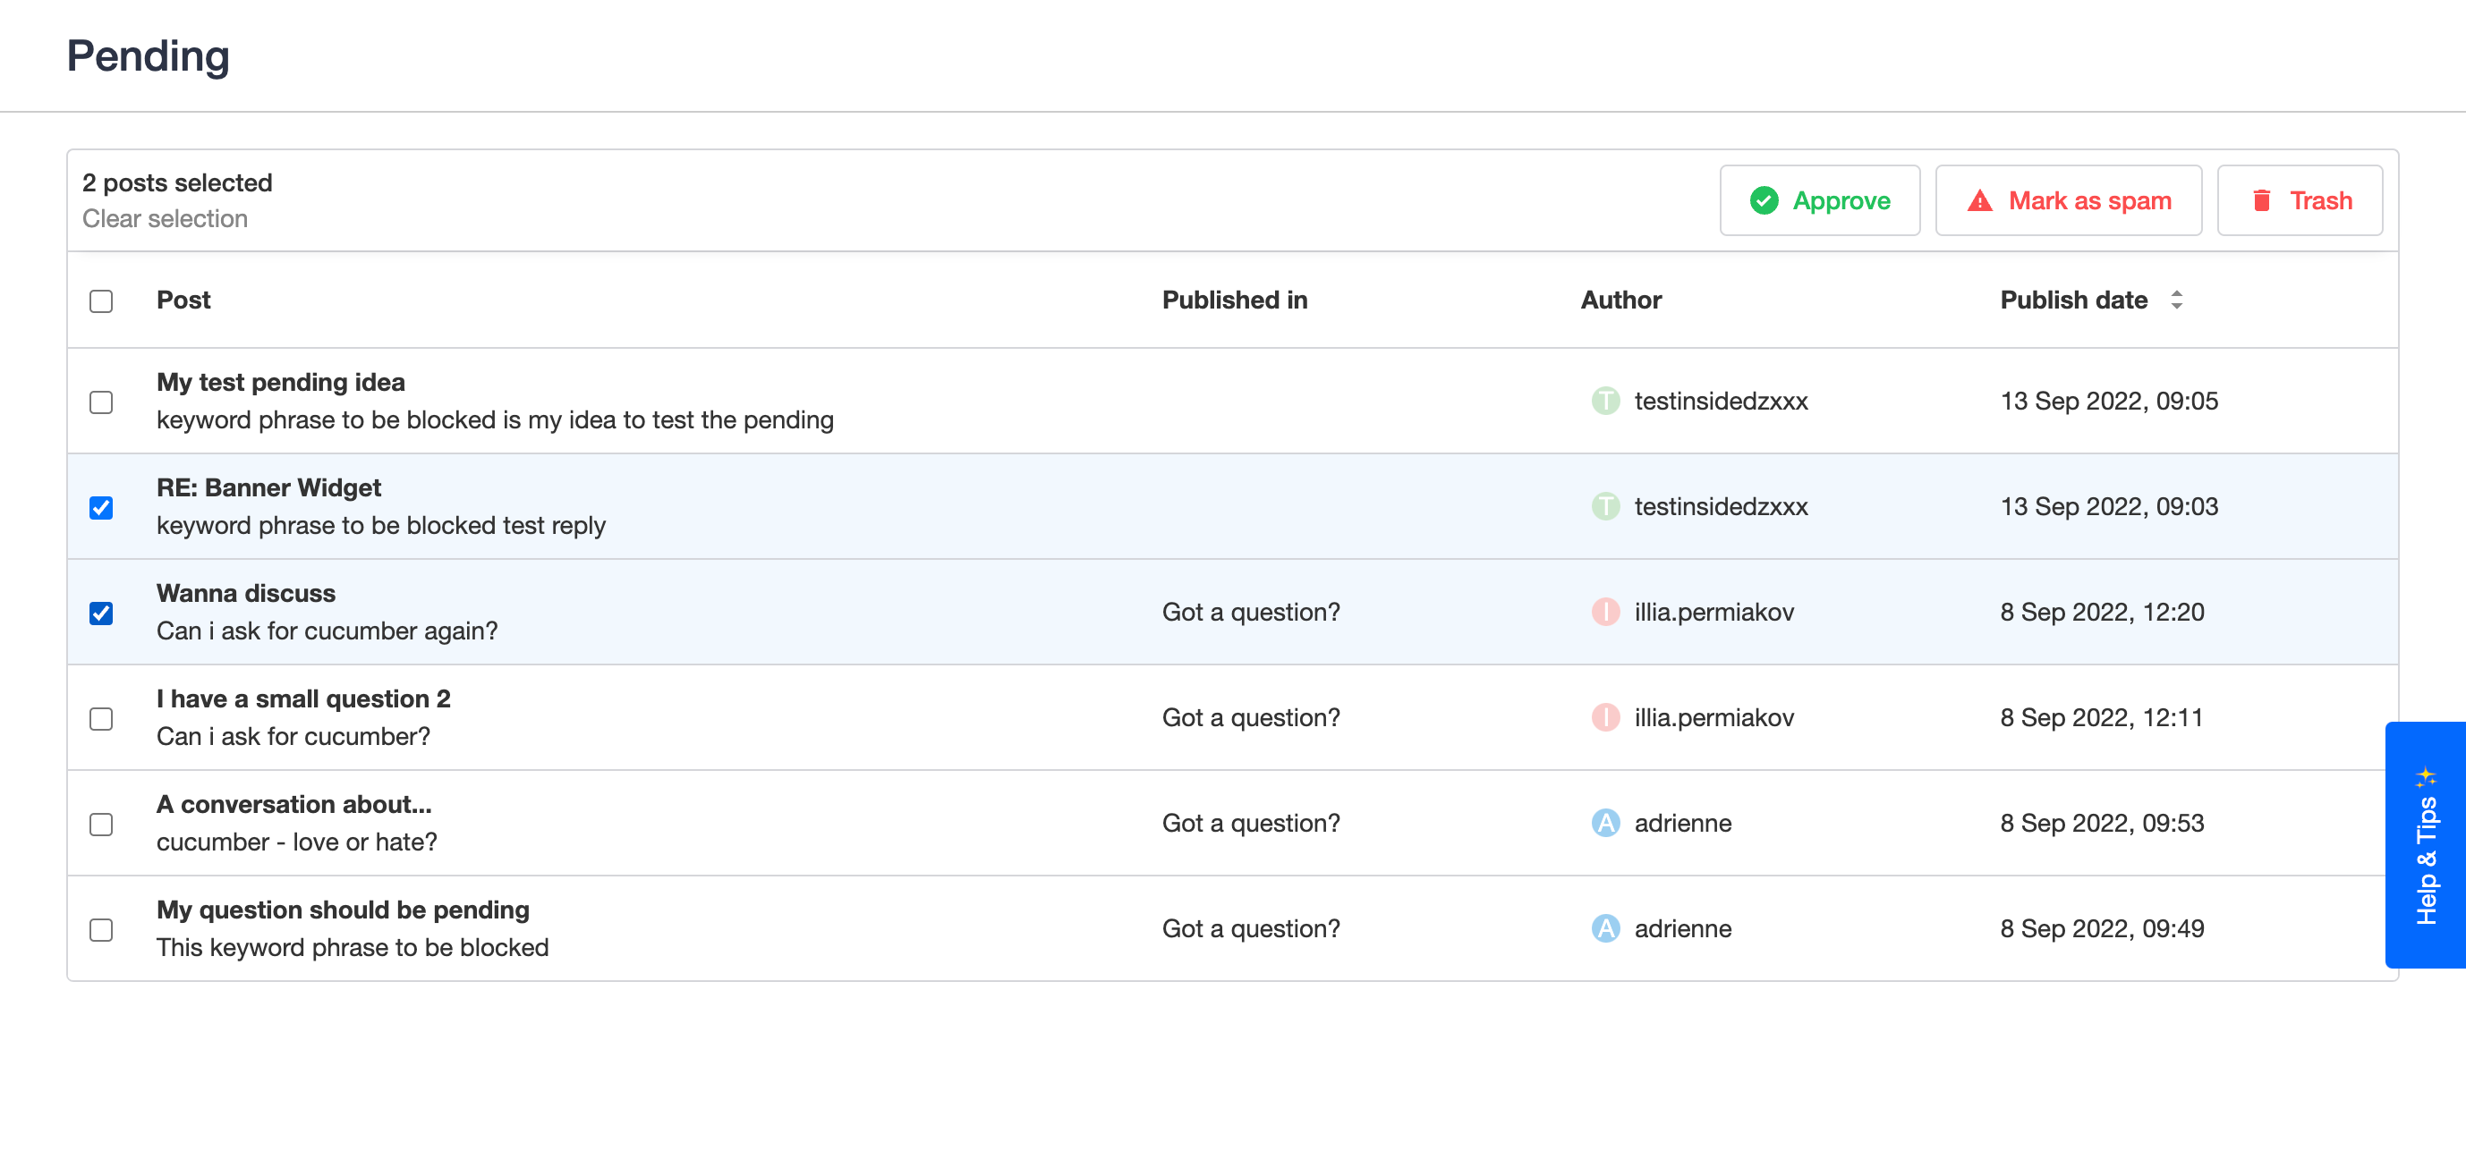Click Got a question? in Wanna discuss row
The image size is (2466, 1168).
1251,613
